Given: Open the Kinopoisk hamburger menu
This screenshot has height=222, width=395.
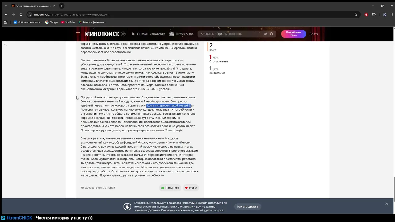Looking at the screenshot, I should point(78,34).
